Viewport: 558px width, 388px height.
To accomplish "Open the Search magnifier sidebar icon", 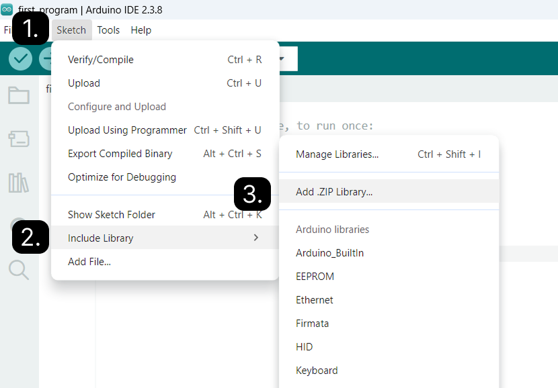I will coord(19,270).
